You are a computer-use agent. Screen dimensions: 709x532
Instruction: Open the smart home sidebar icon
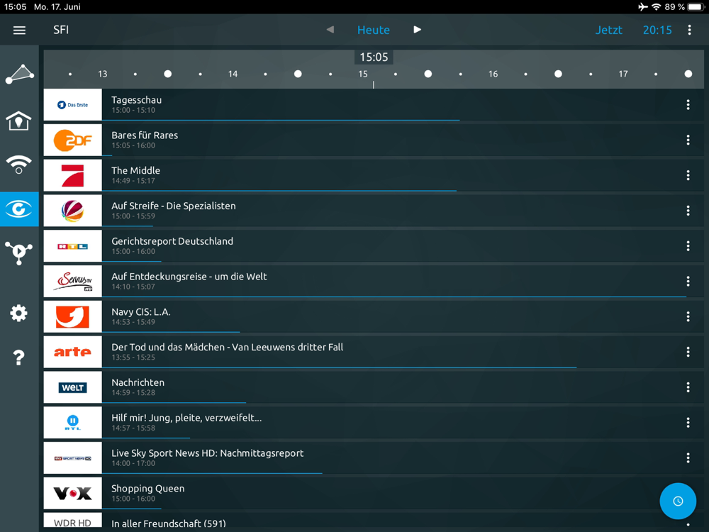pos(19,121)
